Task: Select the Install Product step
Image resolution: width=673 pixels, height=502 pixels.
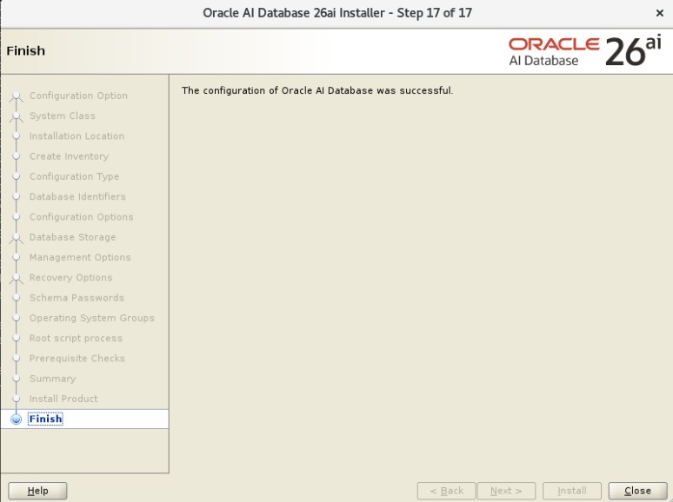Action: click(x=63, y=399)
